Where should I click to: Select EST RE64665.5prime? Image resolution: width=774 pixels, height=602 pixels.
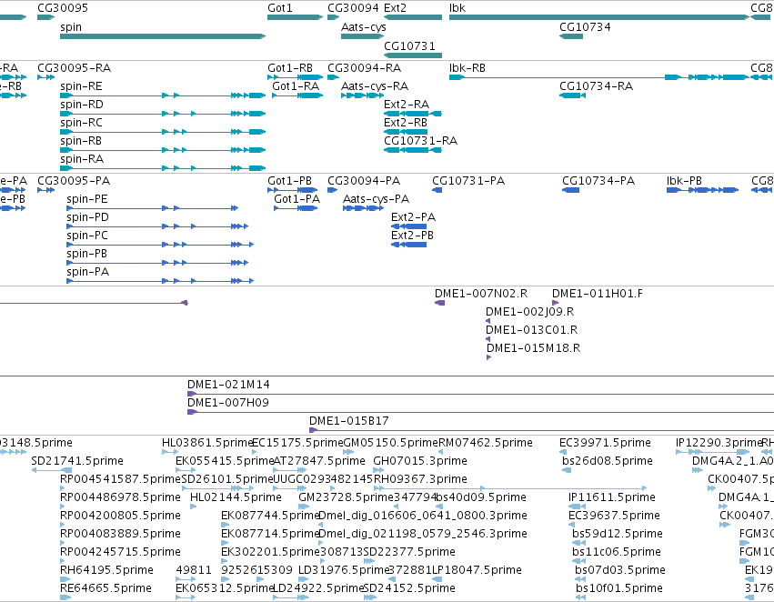[x=106, y=588]
